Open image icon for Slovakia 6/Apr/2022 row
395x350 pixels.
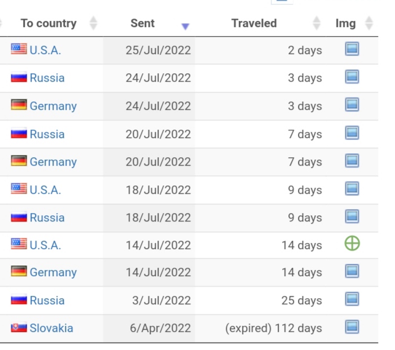(352, 327)
